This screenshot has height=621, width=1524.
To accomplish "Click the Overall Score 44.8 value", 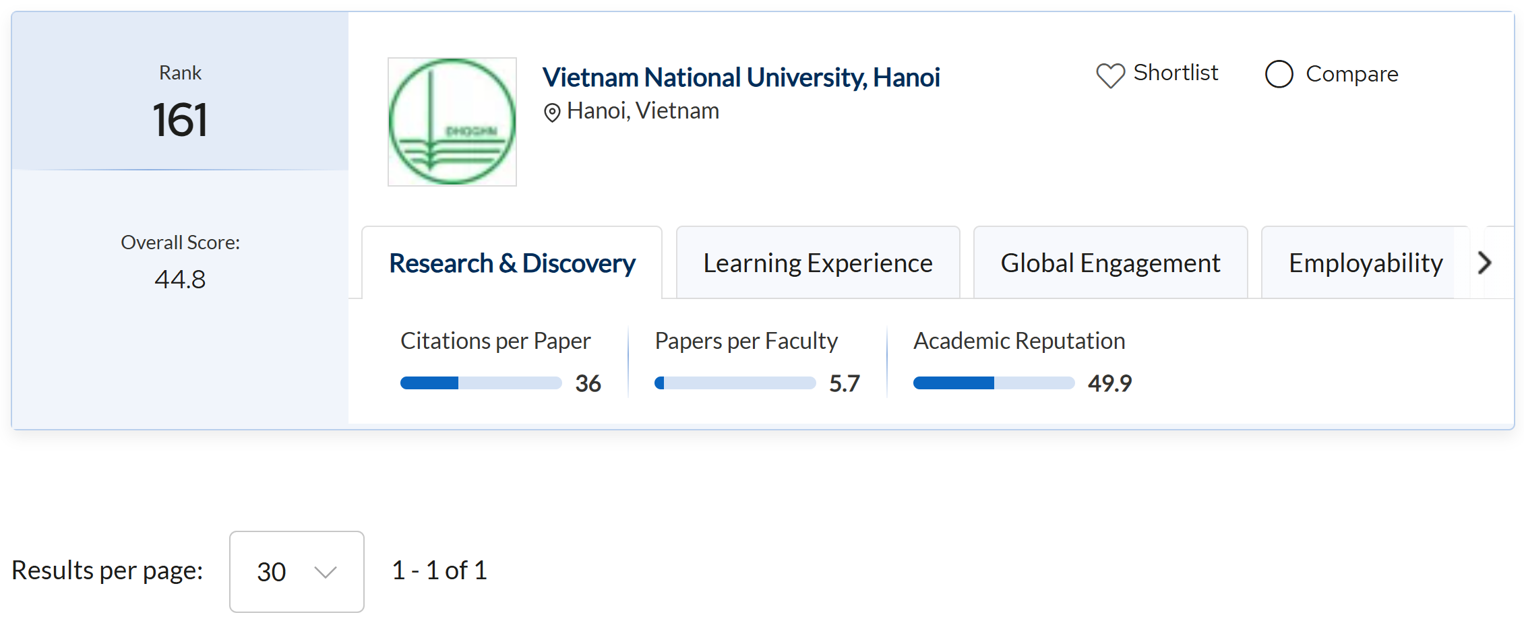I will click(180, 279).
